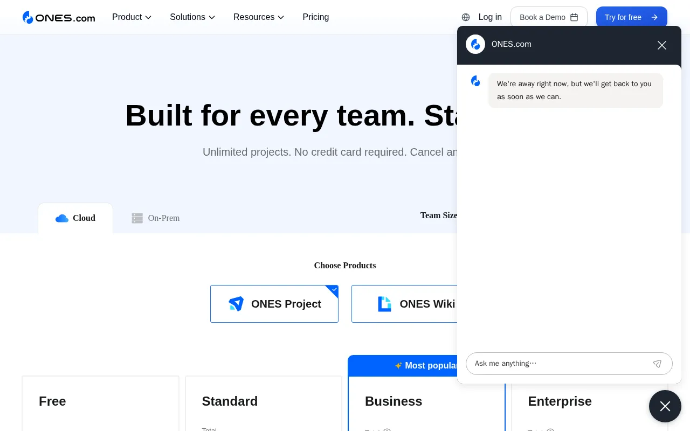Toggle the ONES Project product selection
The height and width of the screenshot is (431, 690).
274,304
